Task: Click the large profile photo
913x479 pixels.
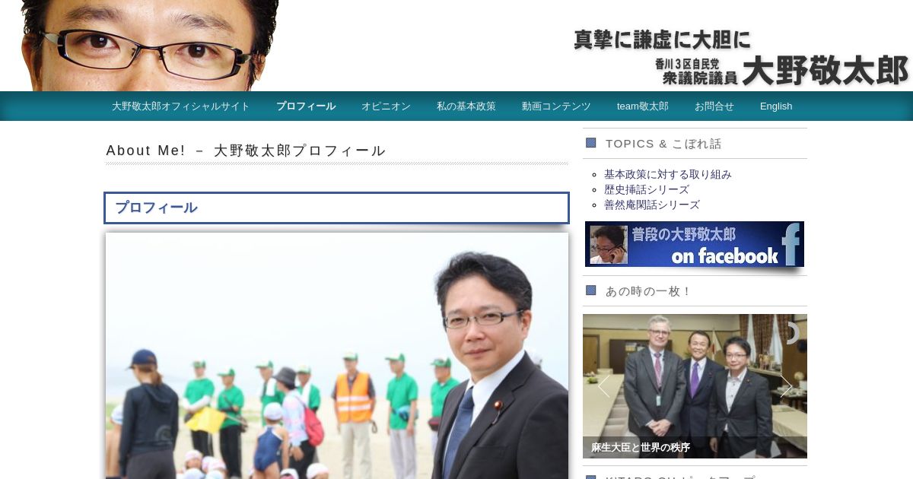Action: (x=337, y=356)
